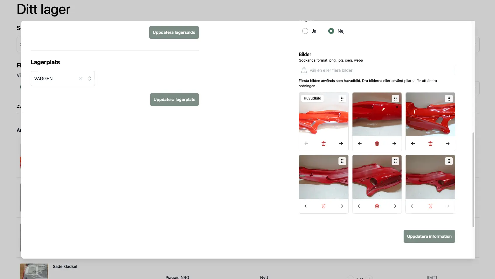Click the Uppdatera information button
This screenshot has width=495, height=279.
click(429, 236)
